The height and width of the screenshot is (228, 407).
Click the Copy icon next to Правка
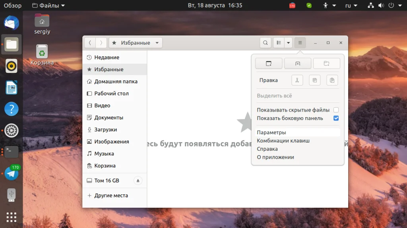point(315,80)
